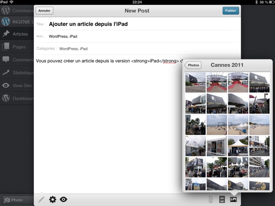Tap the eye icon beside View Site
The height and width of the screenshot is (206, 275).
(x=6, y=86)
